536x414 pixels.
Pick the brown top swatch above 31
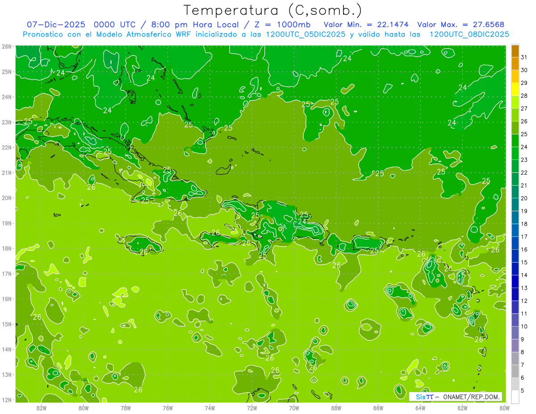pyautogui.click(x=515, y=51)
